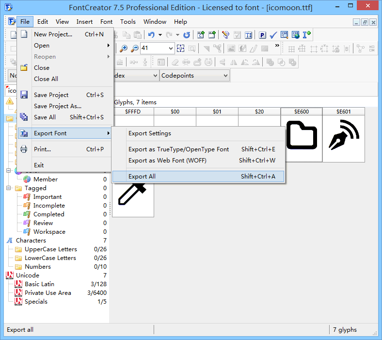Choose Print... in the File menu
This screenshot has width=382, height=340.
point(65,149)
